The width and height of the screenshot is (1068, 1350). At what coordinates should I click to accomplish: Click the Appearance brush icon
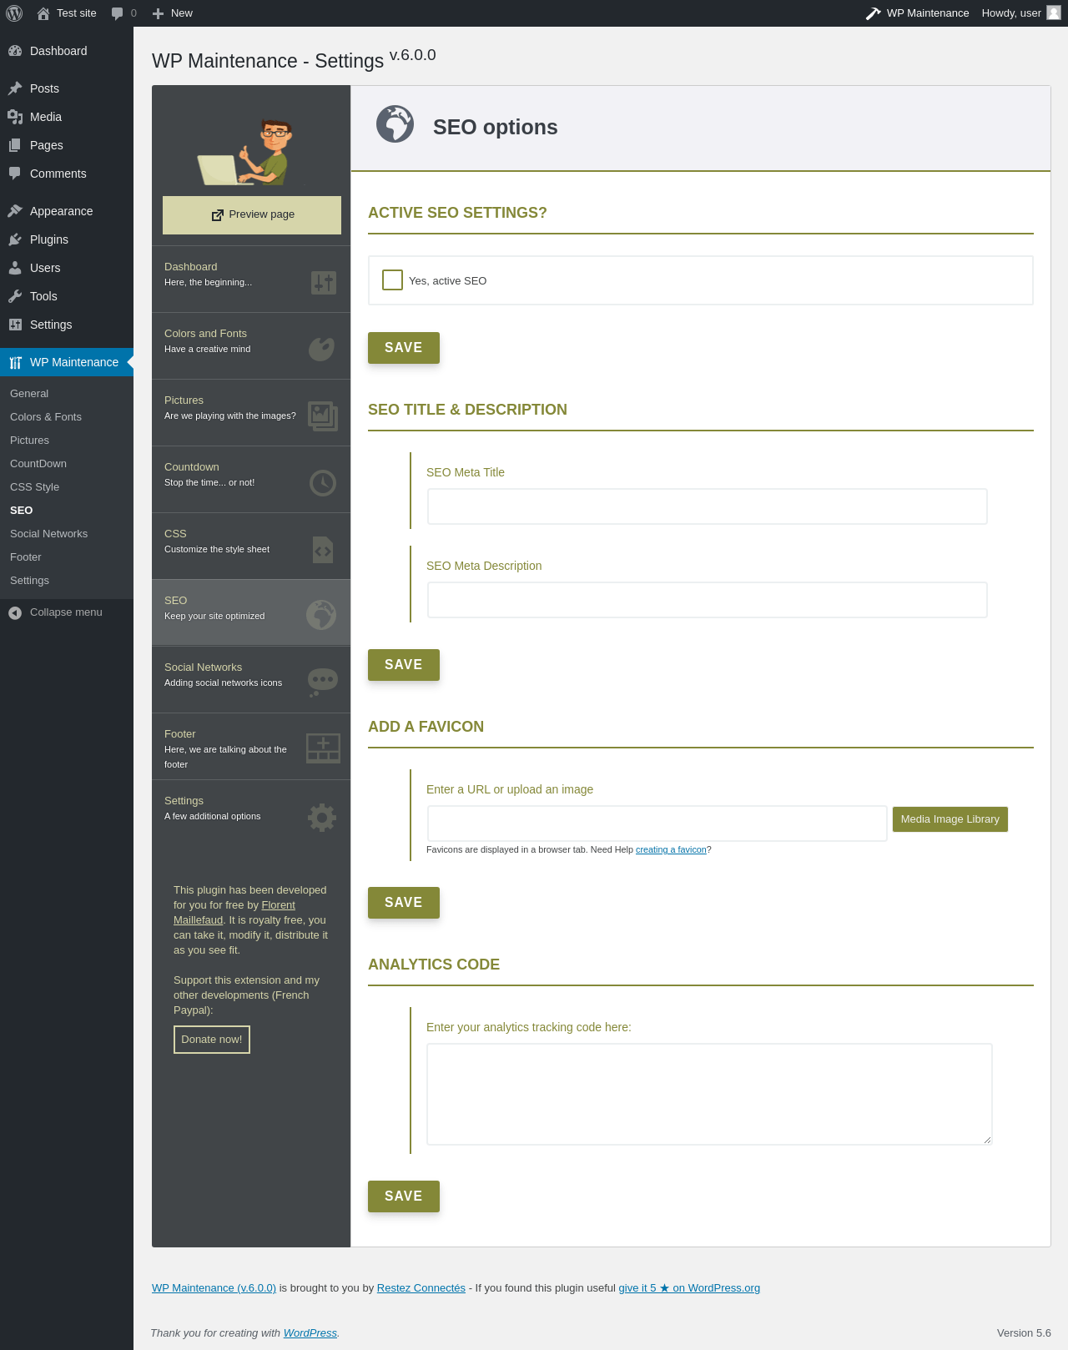[x=15, y=211]
